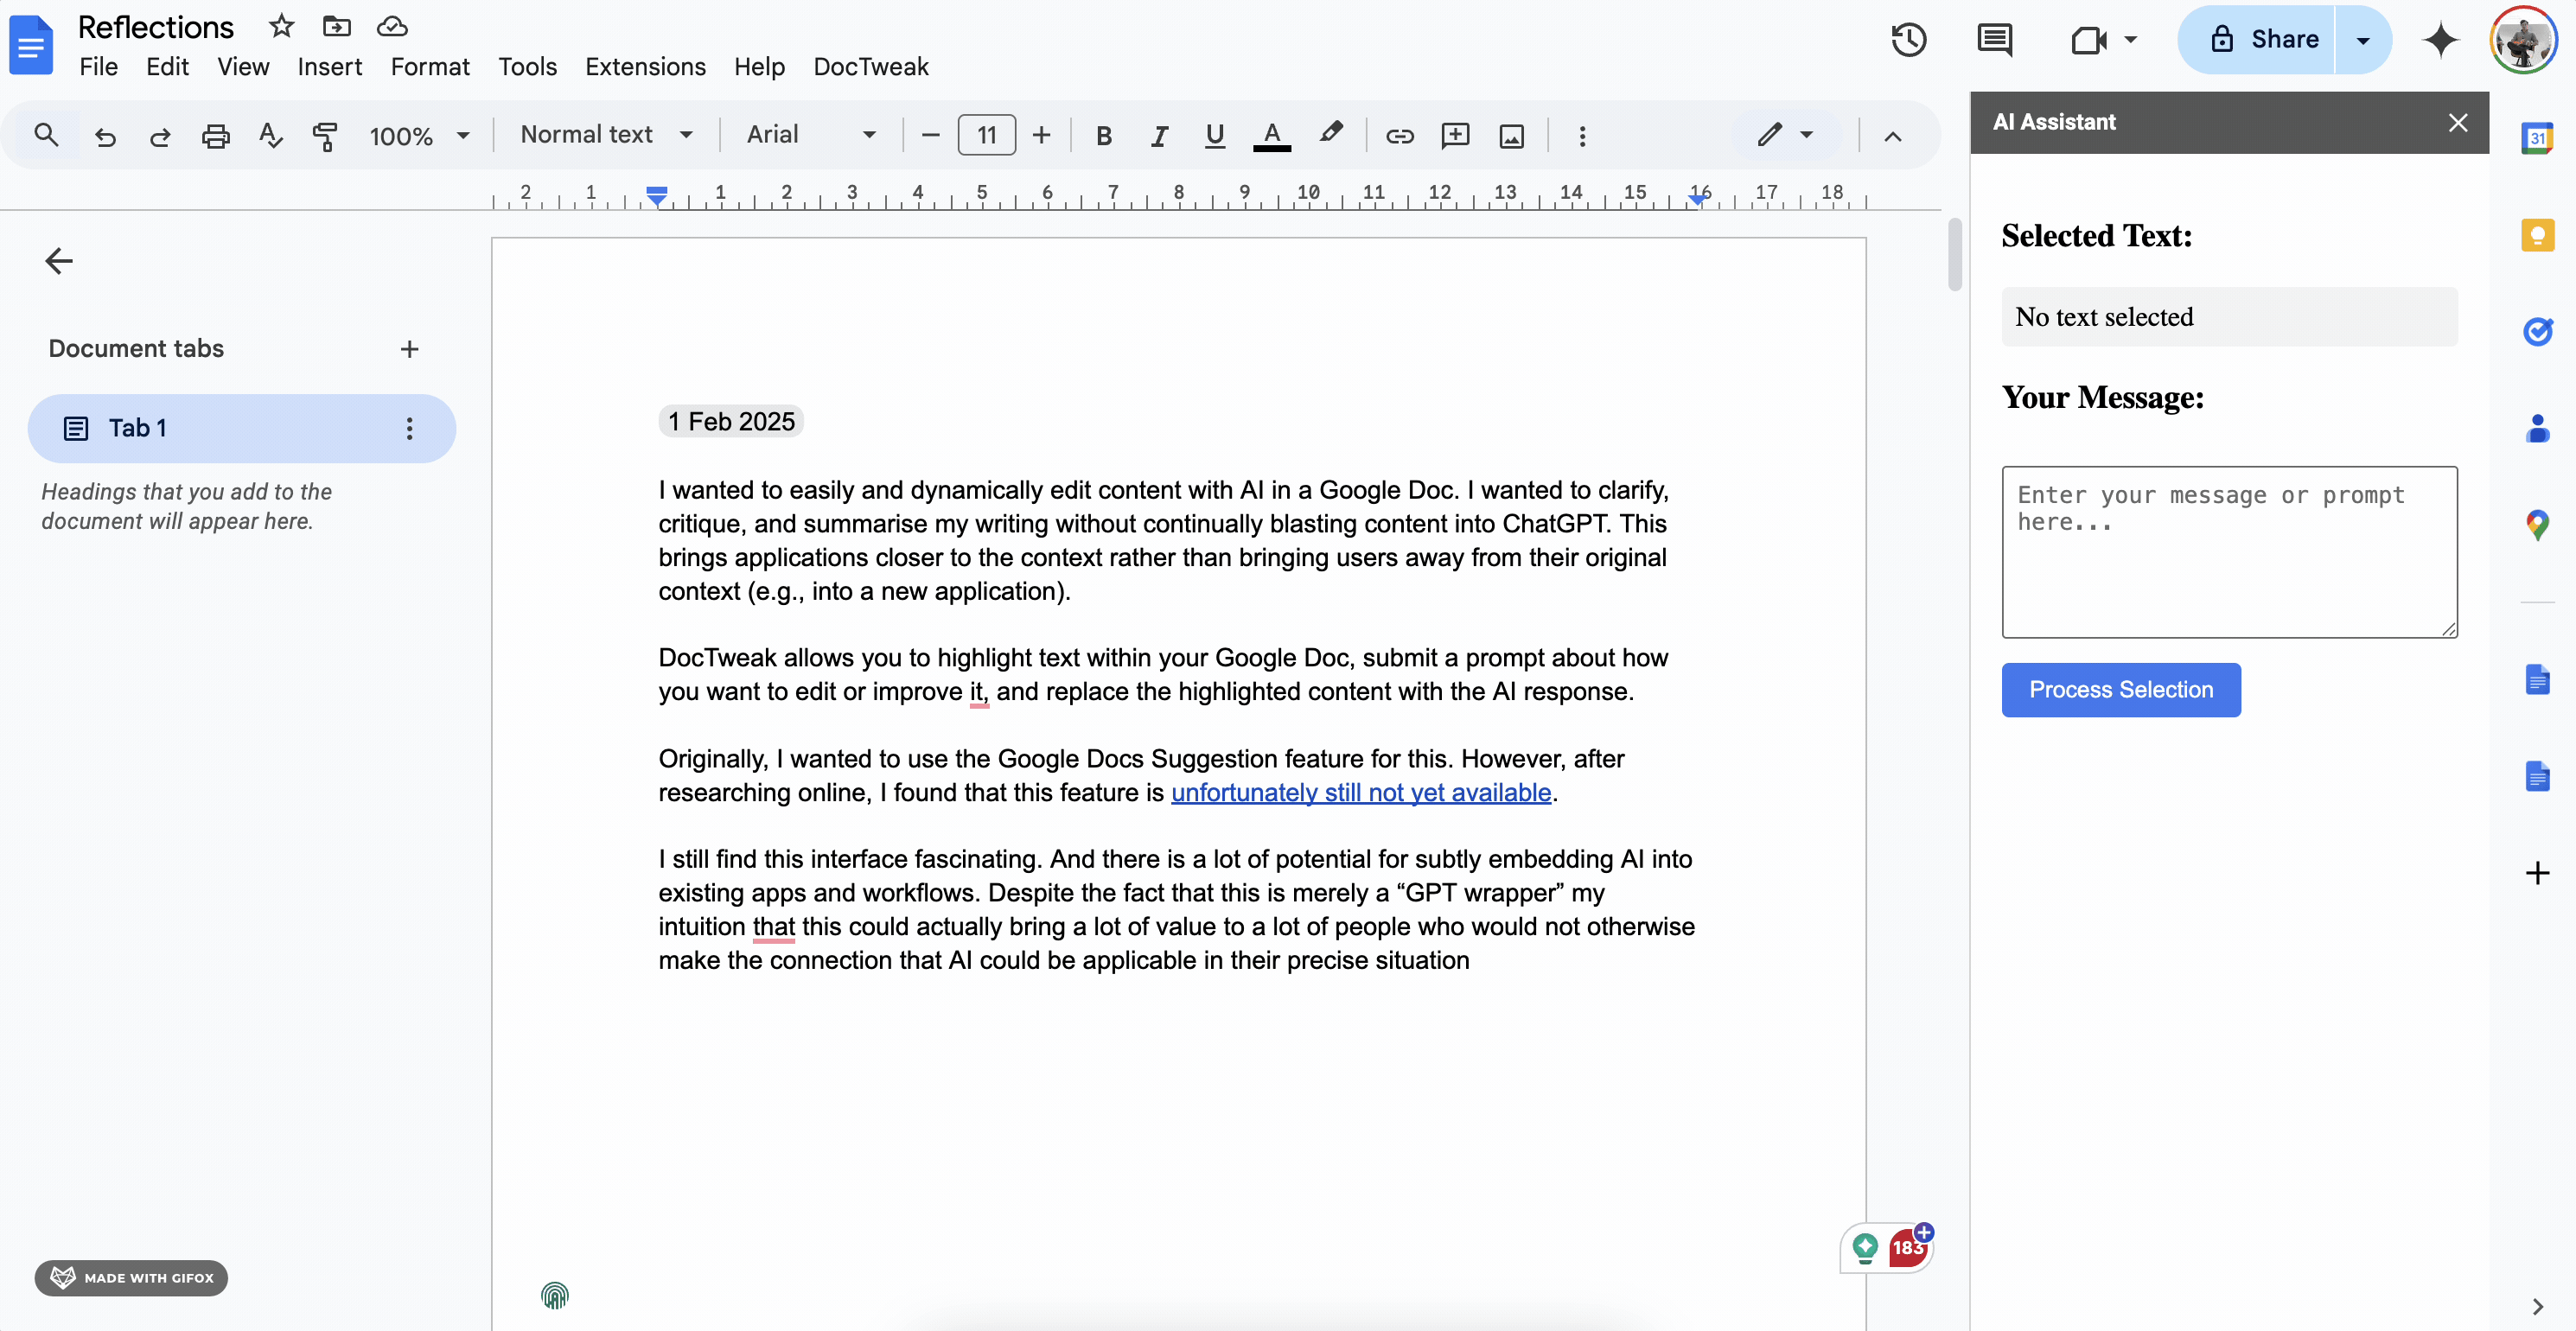Follow the 'unfortunately still not yet available' link
Screen dimensions: 2576x1331
click(x=1362, y=792)
